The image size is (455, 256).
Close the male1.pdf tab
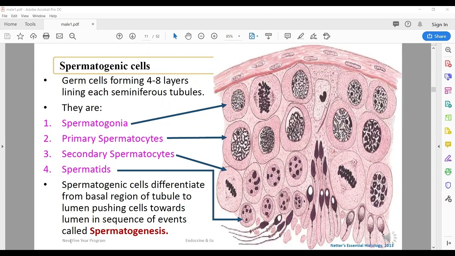point(93,24)
